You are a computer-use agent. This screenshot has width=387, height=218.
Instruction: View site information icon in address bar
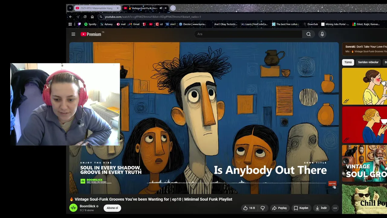pyautogui.click(x=101, y=17)
